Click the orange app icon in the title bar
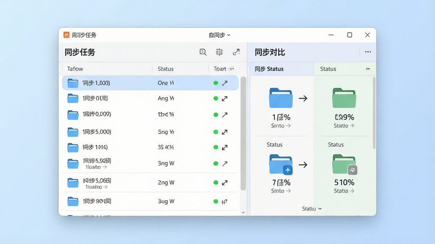The height and width of the screenshot is (244, 435). (66, 35)
